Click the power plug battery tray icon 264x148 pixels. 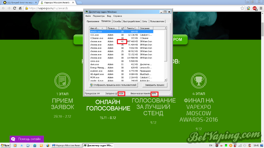235,145
